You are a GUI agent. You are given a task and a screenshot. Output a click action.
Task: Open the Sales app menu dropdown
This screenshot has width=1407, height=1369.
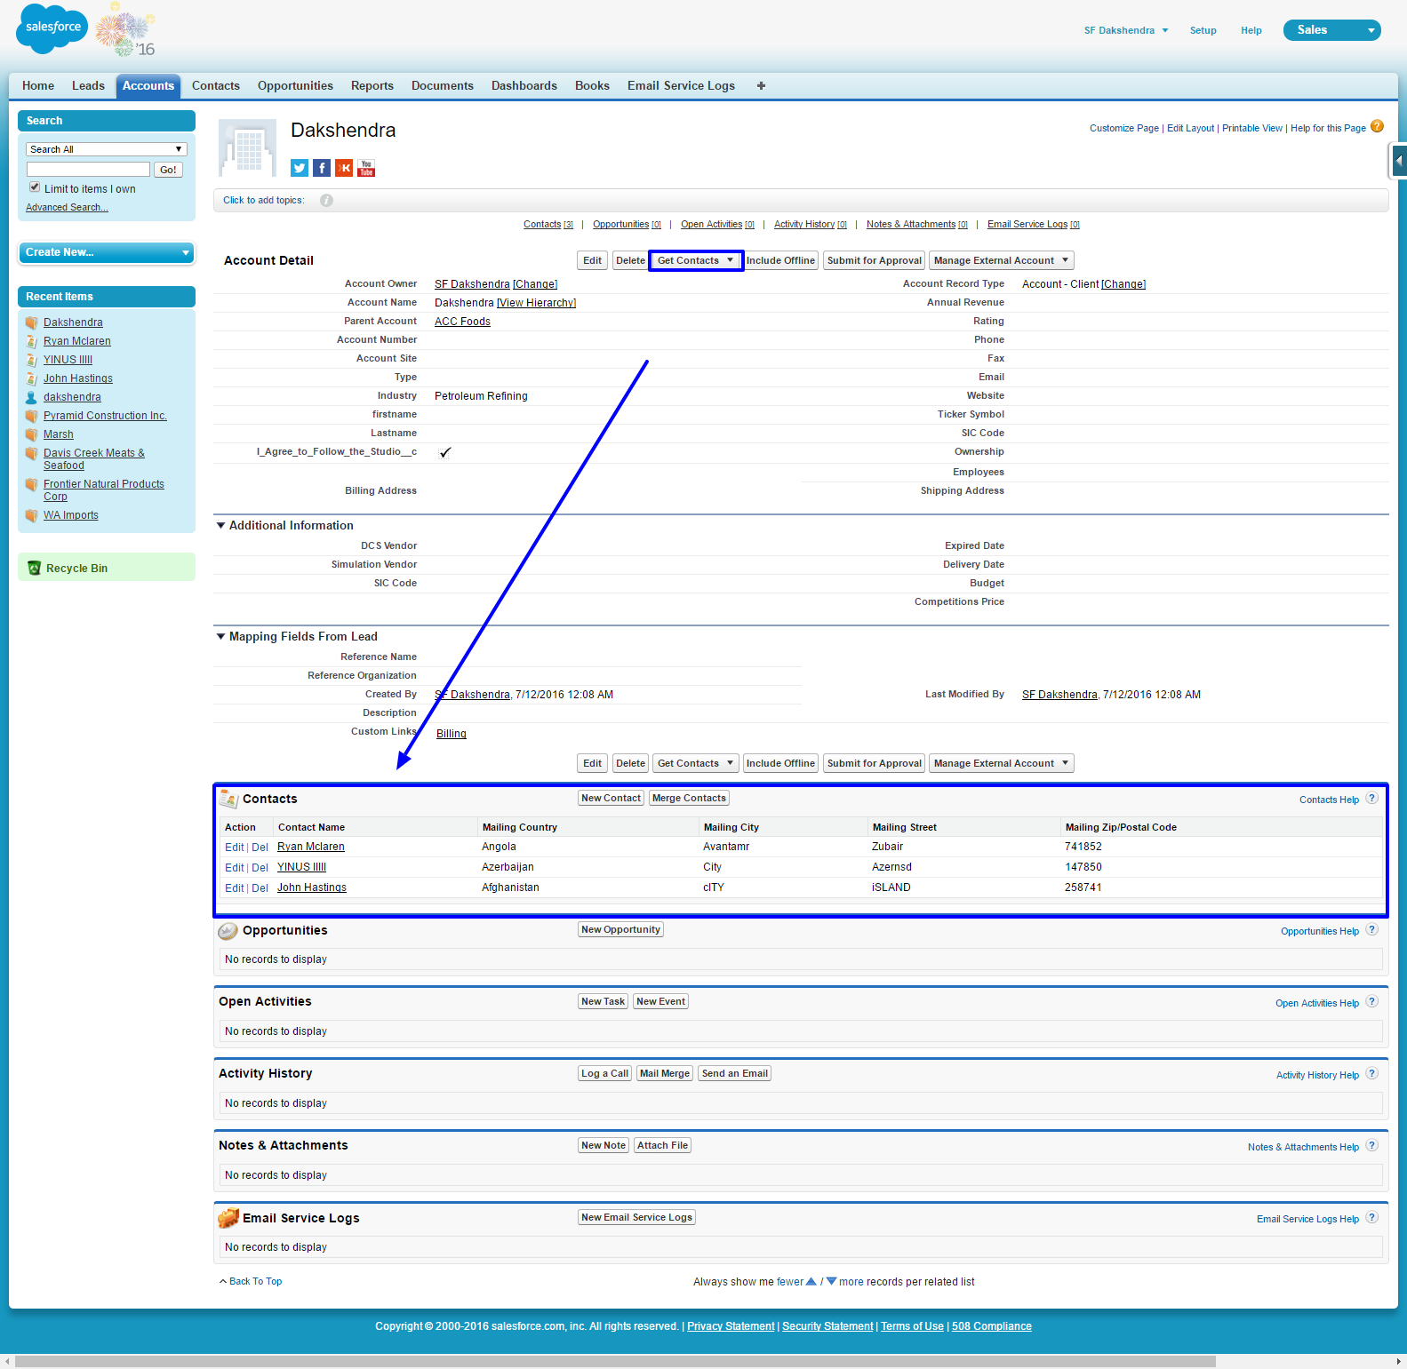pos(1331,30)
